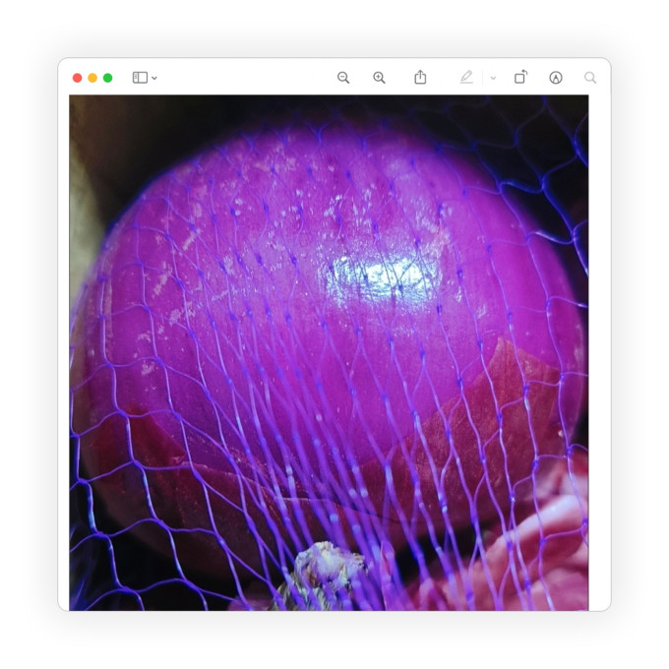Click the purple onion photo
The height and width of the screenshot is (669, 669).
coord(329,353)
